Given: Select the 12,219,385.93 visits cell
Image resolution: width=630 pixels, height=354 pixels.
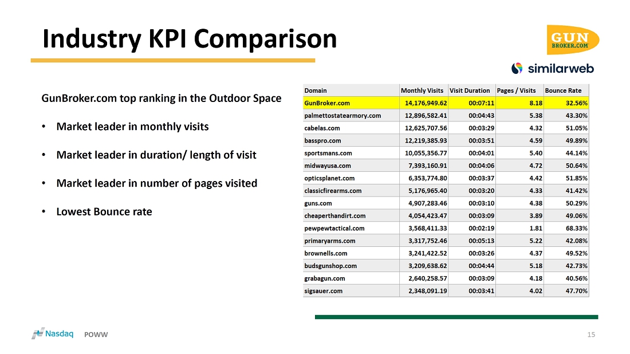Looking at the screenshot, I should coord(424,140).
